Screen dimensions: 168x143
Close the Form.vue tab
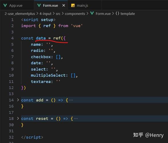pos(64,5)
